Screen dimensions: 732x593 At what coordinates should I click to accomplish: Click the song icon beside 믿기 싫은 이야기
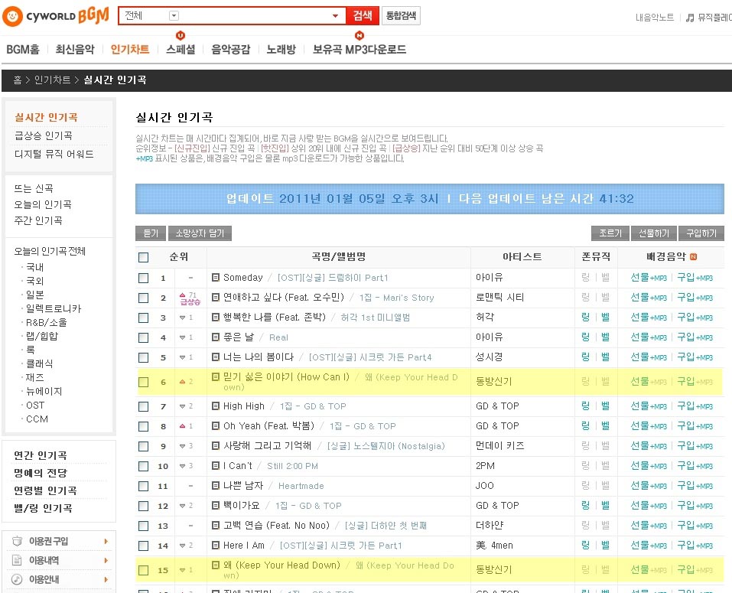216,376
